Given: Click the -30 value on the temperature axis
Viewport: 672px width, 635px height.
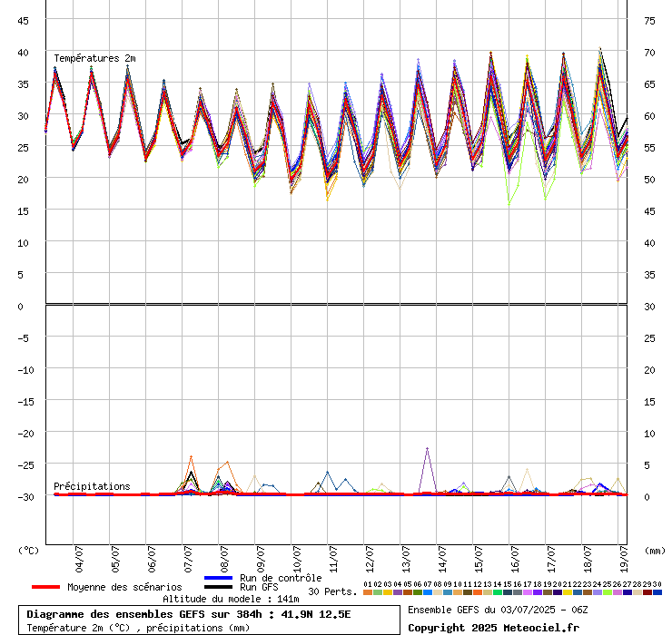Looking at the screenshot, I should click(25, 497).
